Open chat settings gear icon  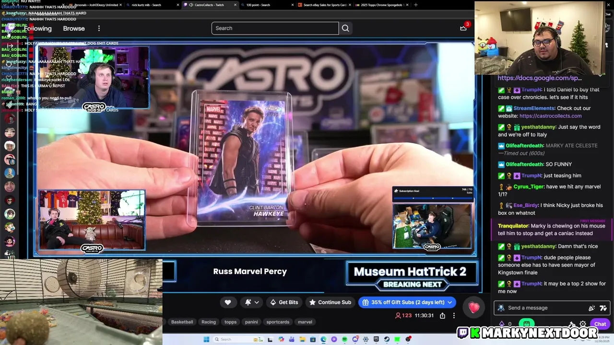(583, 324)
